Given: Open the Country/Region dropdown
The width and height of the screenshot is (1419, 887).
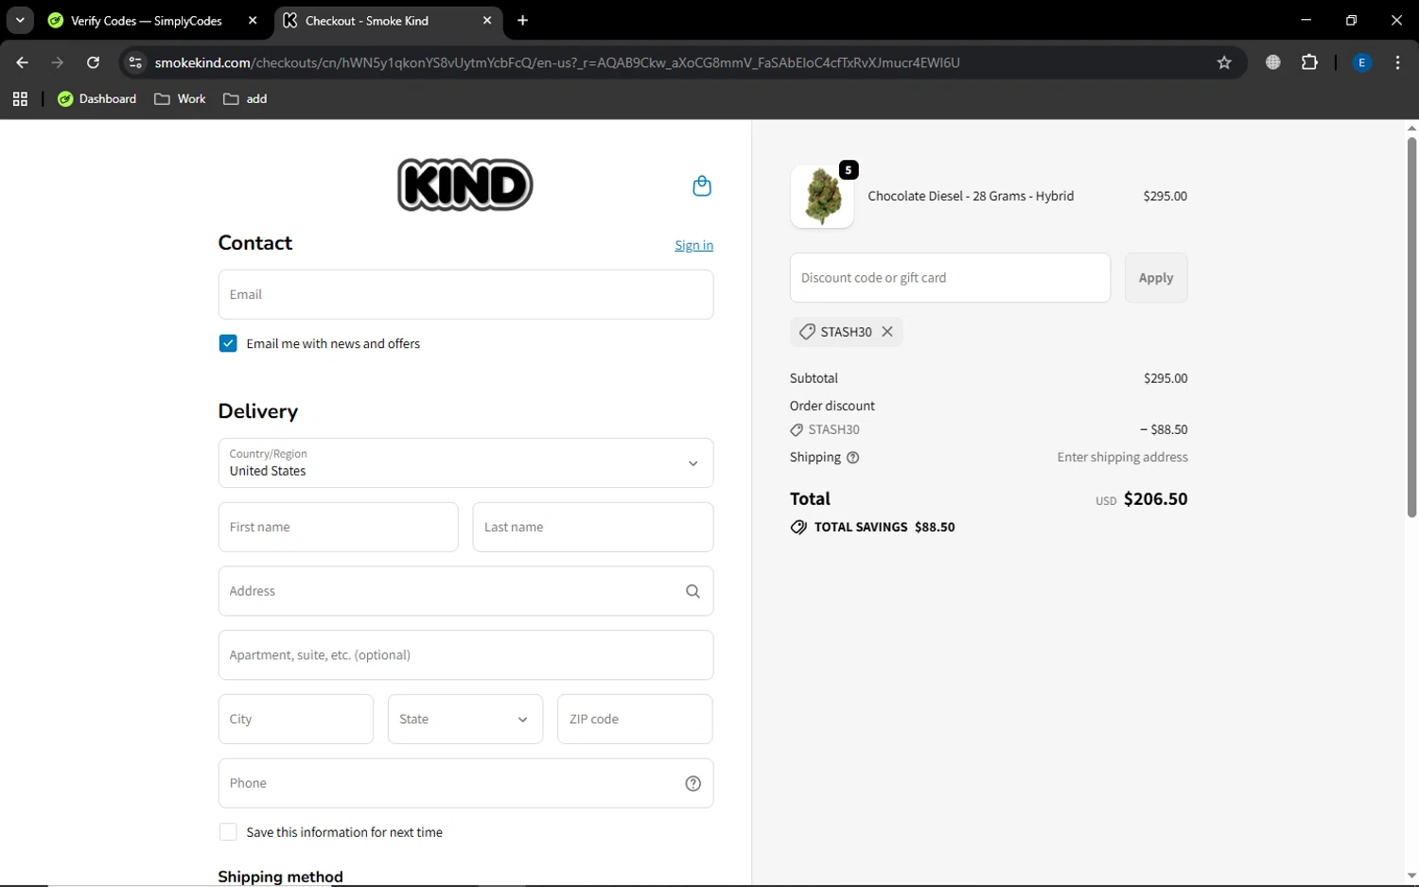Looking at the screenshot, I should [x=465, y=462].
